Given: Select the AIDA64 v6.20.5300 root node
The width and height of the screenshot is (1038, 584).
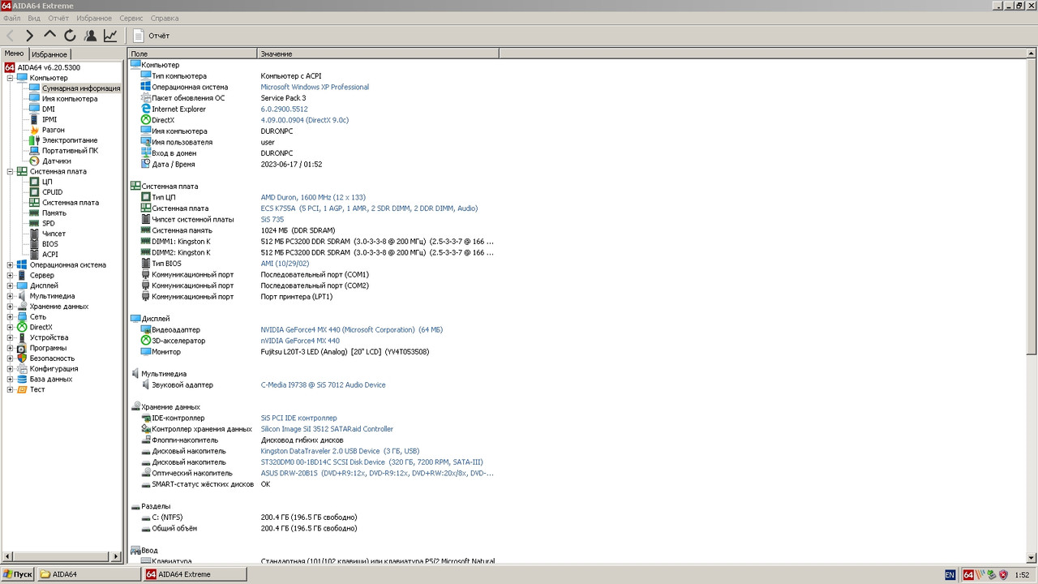Looking at the screenshot, I should 49,67.
